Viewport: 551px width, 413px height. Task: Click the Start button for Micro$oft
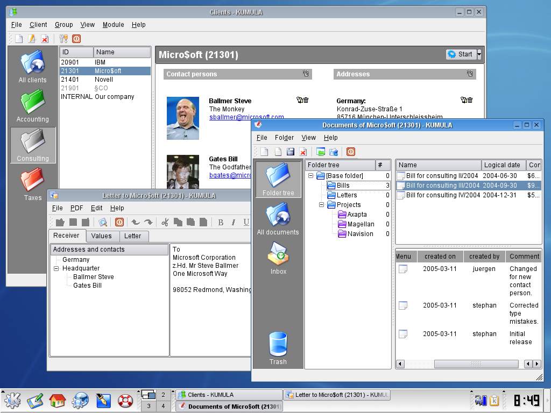click(461, 54)
